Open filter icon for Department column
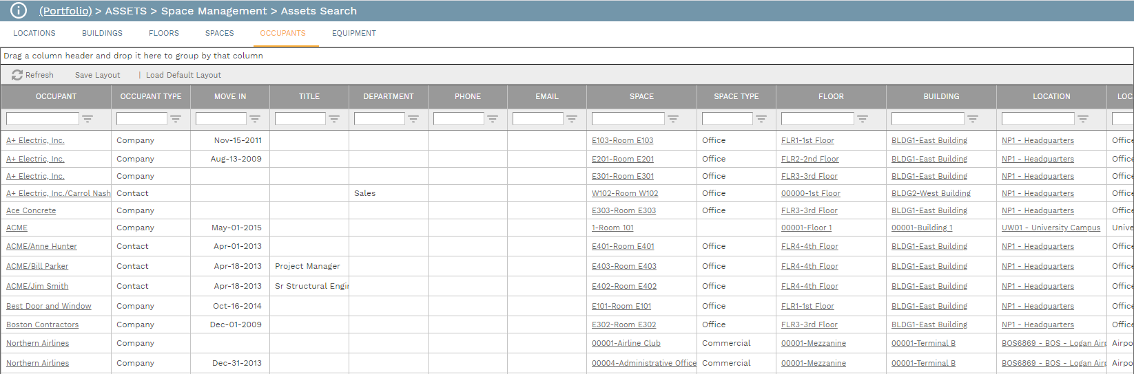1134x374 pixels. tap(413, 119)
